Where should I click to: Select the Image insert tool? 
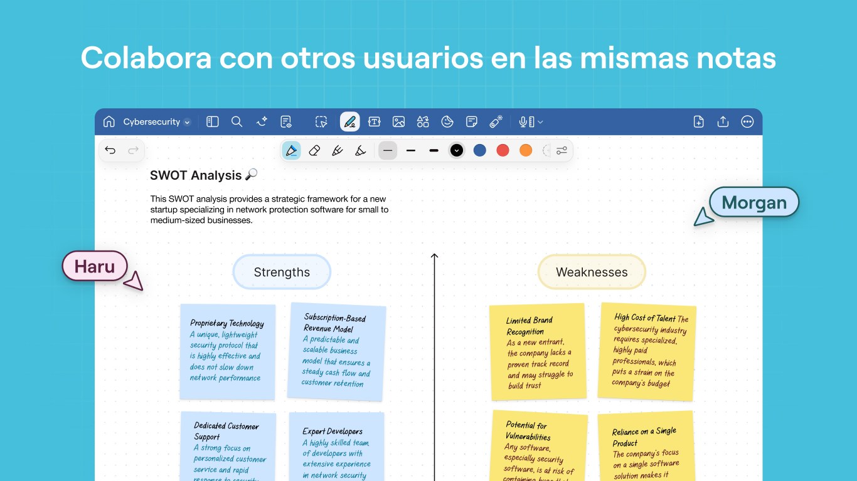pyautogui.click(x=398, y=122)
